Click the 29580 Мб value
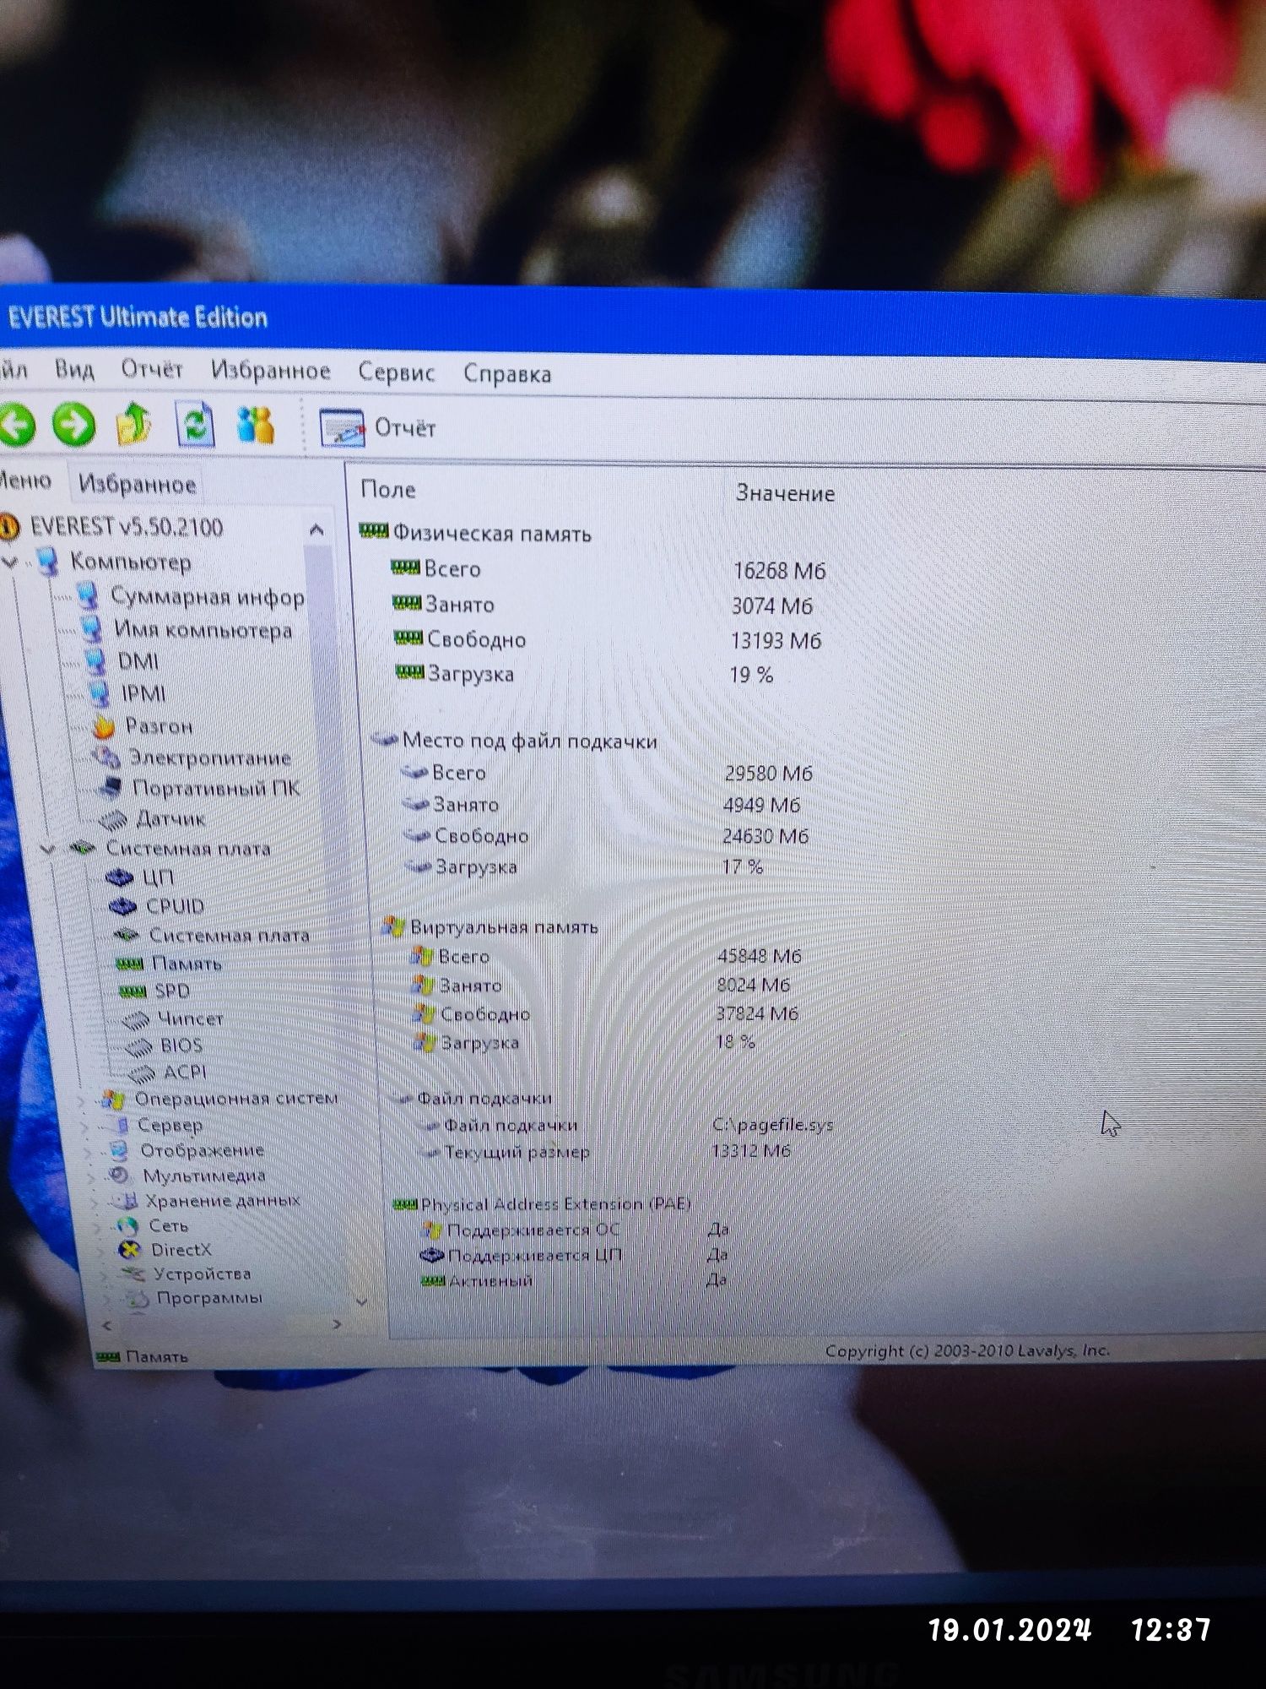 768,774
